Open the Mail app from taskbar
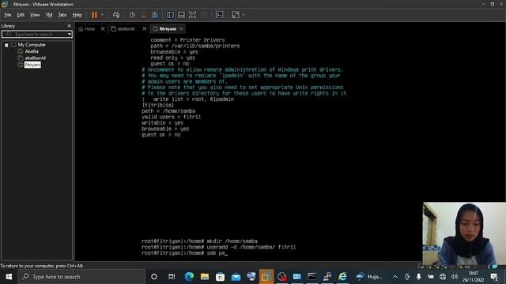This screenshot has height=284, width=506. [x=236, y=277]
